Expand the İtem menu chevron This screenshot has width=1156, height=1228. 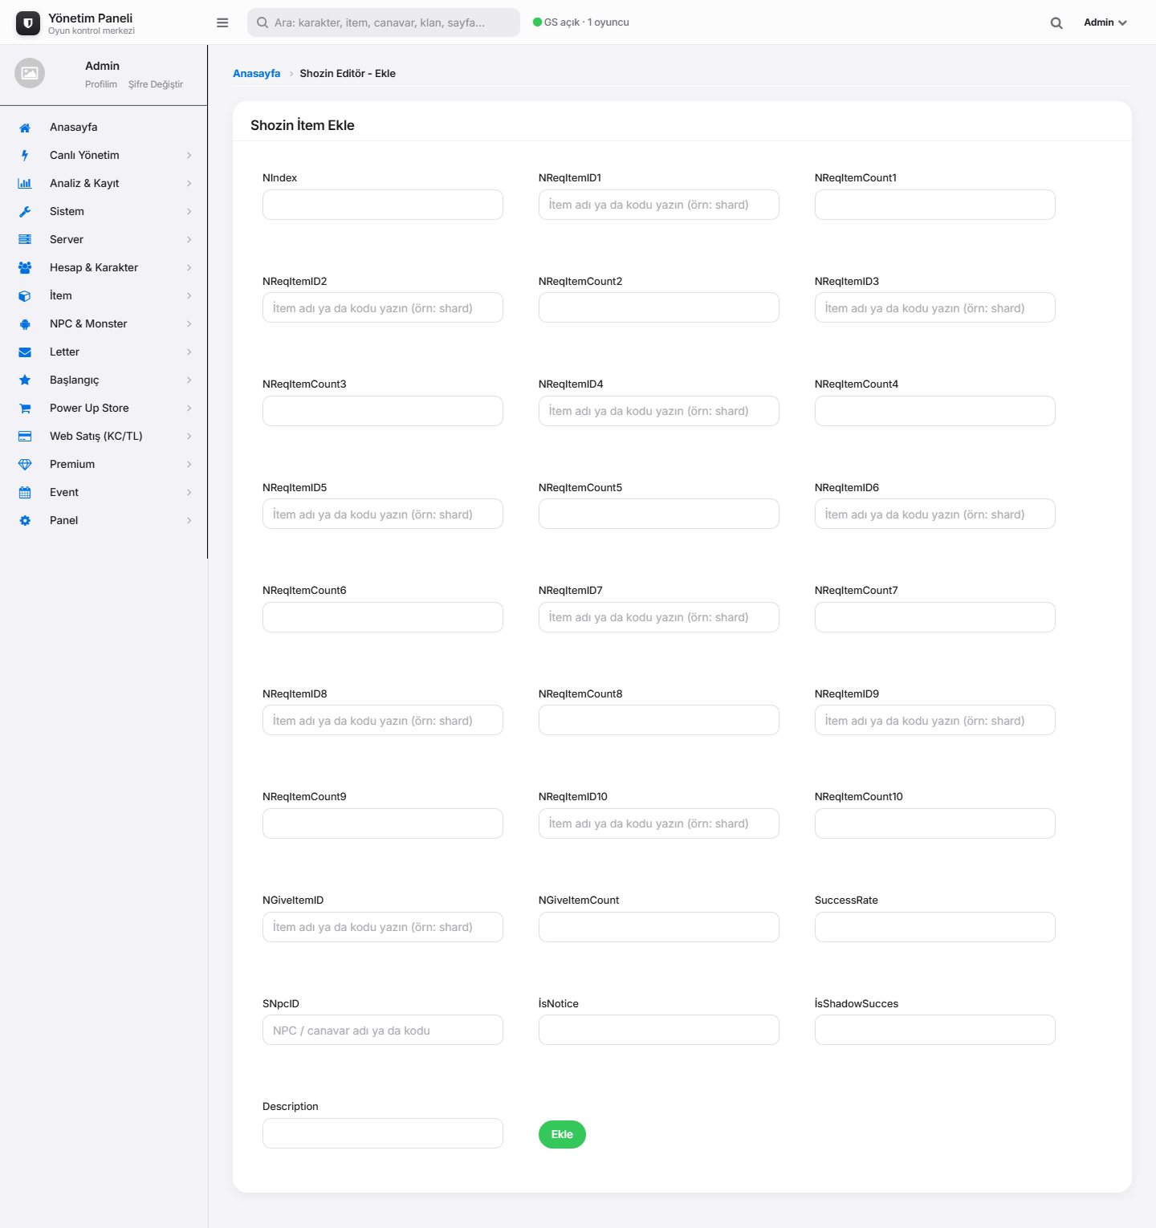[189, 296]
